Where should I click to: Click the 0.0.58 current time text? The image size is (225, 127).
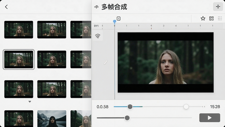(102, 107)
